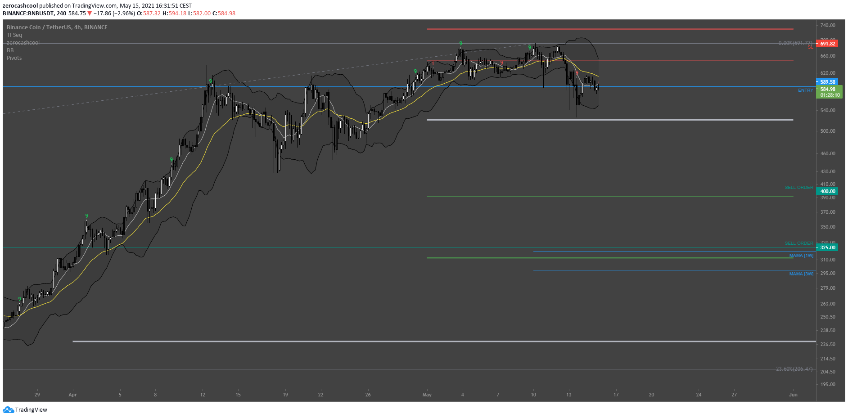
Task: Click the 740.00 price axis label
Action: coord(828,25)
